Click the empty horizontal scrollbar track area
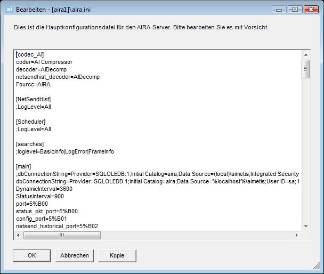Screen dimensions: 324x274 tap(197, 236)
